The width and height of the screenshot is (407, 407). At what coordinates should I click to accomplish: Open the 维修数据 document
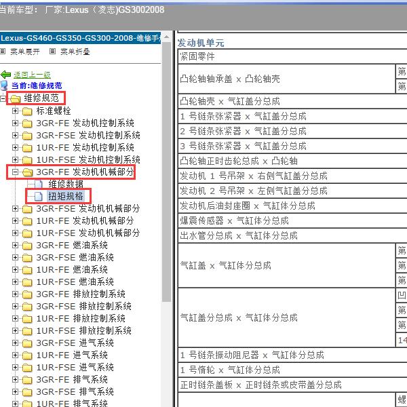click(x=66, y=184)
